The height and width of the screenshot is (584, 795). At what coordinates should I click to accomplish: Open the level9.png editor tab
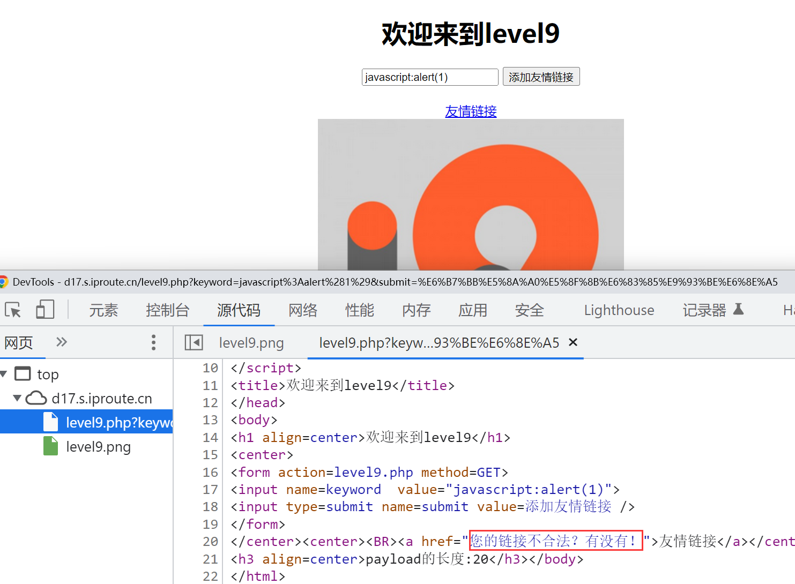(251, 343)
